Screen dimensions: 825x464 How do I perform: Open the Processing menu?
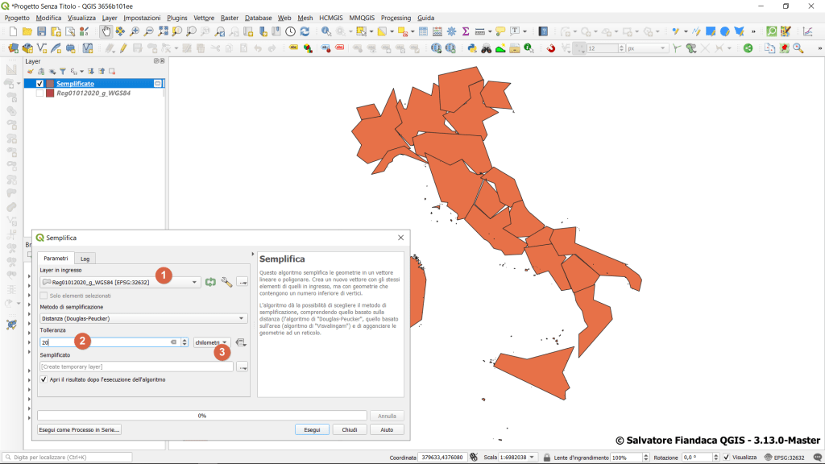pos(395,18)
